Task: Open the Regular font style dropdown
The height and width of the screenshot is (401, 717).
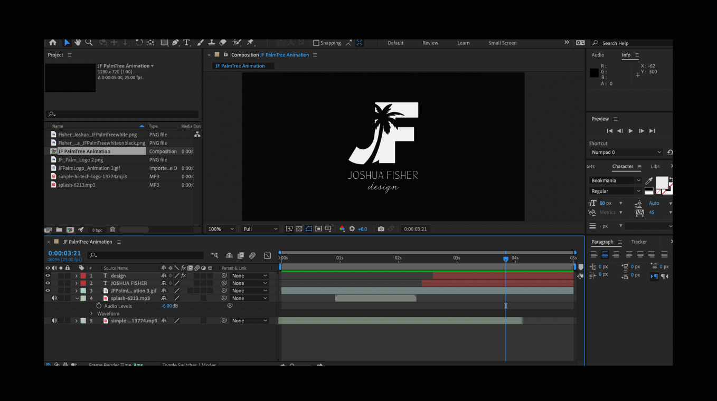Action: (615, 191)
